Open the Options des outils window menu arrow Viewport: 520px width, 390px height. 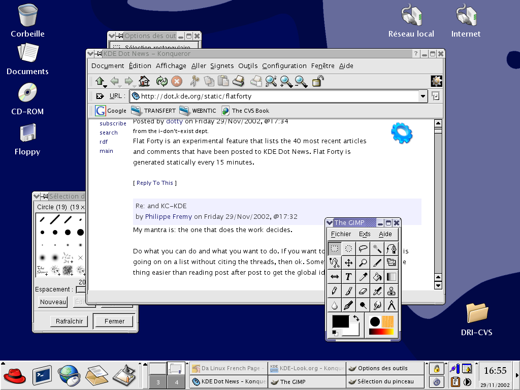point(112,36)
